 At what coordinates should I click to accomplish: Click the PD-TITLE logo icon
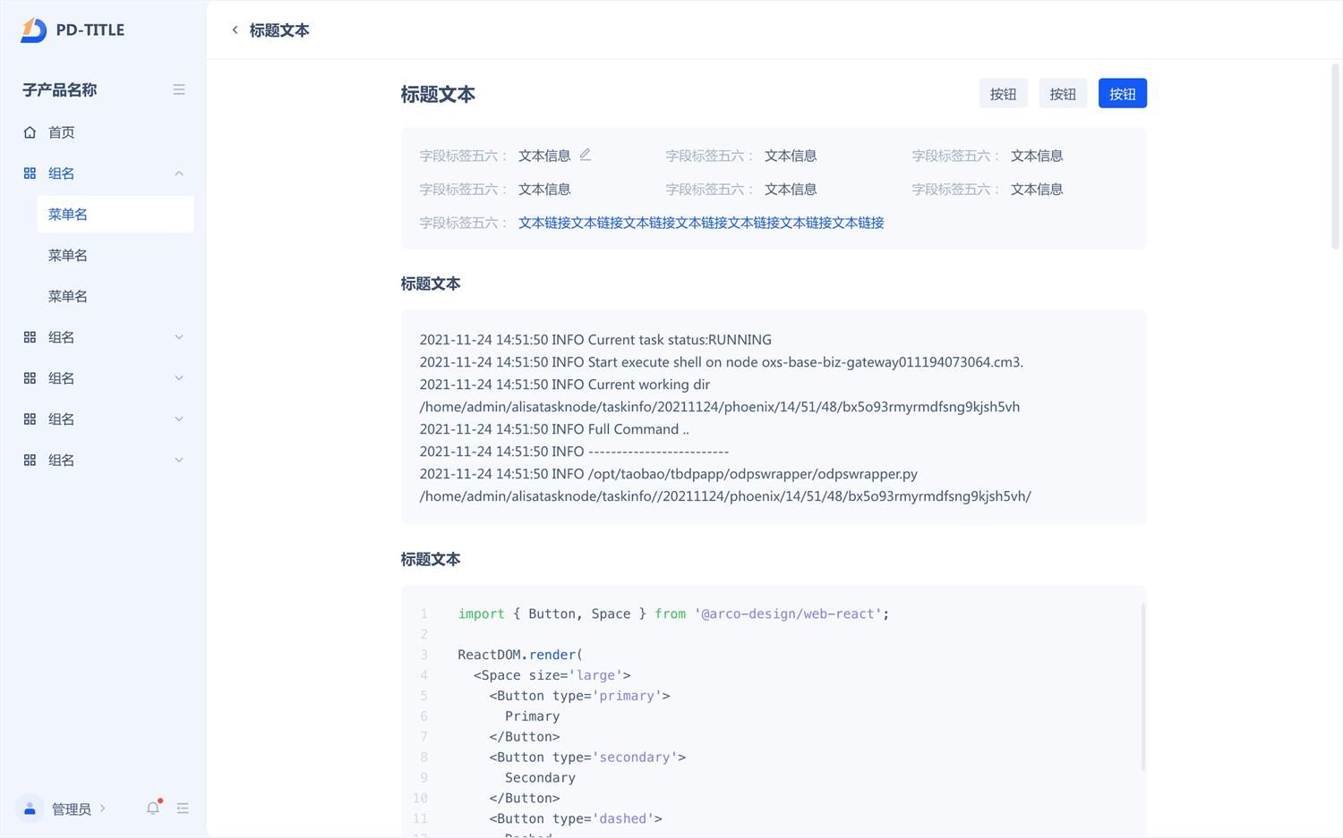[x=33, y=30]
